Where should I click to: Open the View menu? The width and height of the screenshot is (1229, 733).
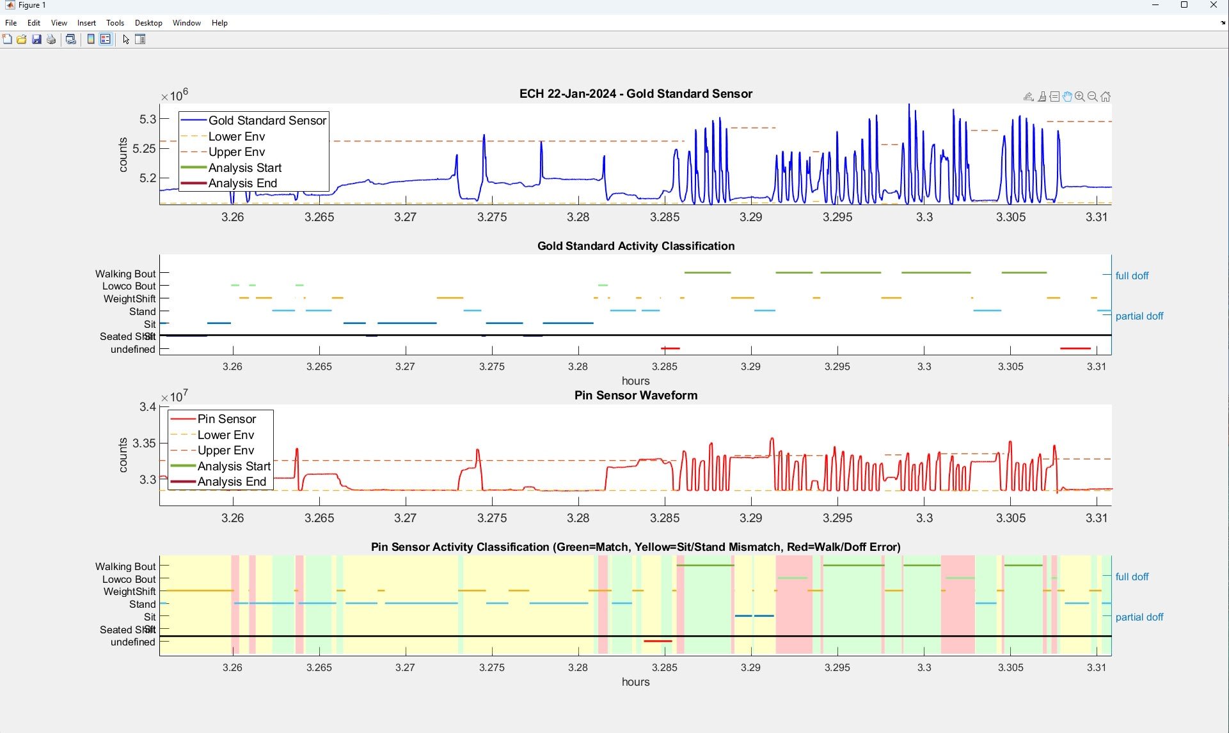[59, 23]
